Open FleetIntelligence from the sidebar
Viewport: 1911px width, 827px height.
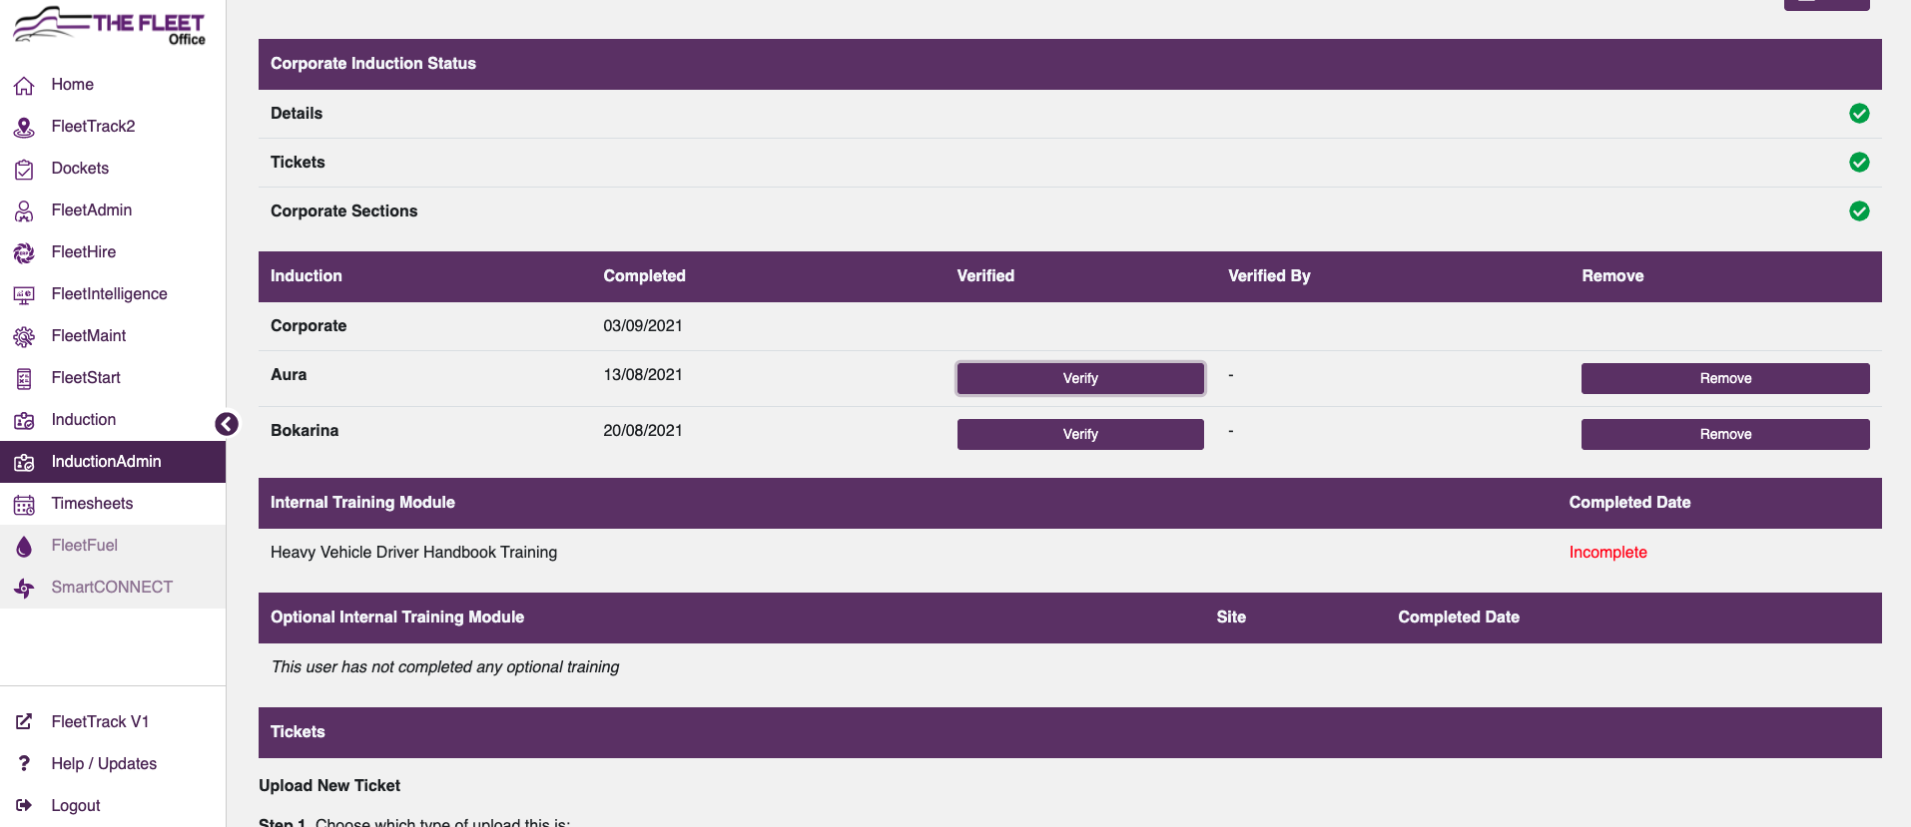click(x=113, y=294)
